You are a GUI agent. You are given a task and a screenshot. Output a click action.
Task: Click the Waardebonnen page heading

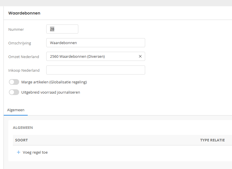pyautogui.click(x=24, y=13)
